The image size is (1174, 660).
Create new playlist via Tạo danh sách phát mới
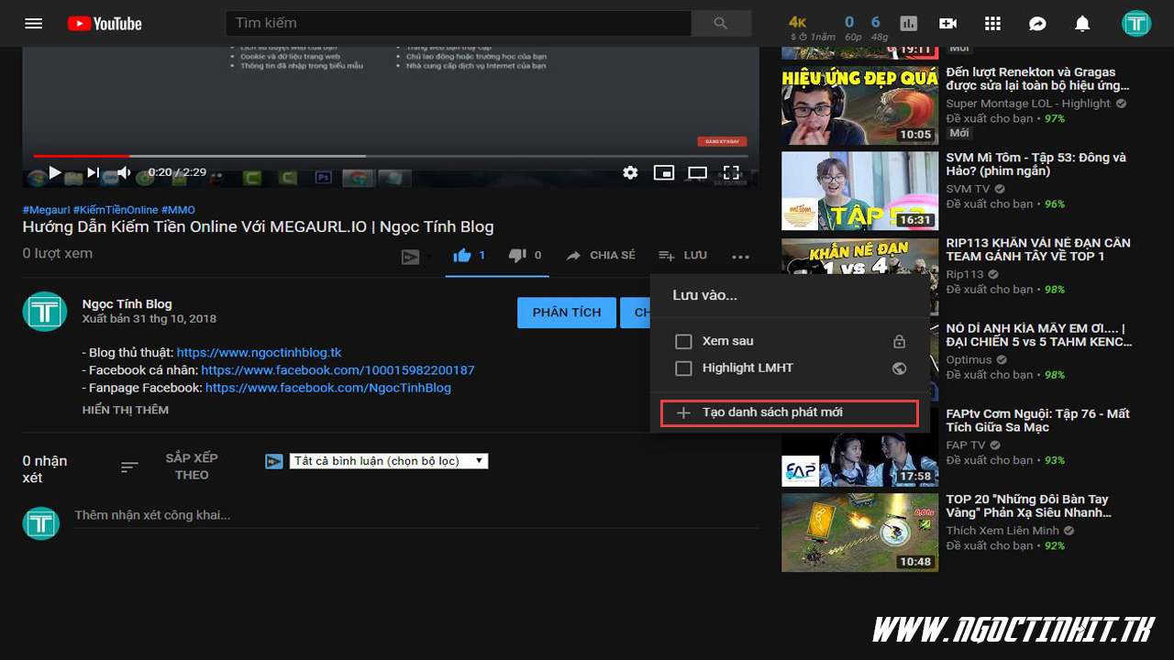pos(790,412)
